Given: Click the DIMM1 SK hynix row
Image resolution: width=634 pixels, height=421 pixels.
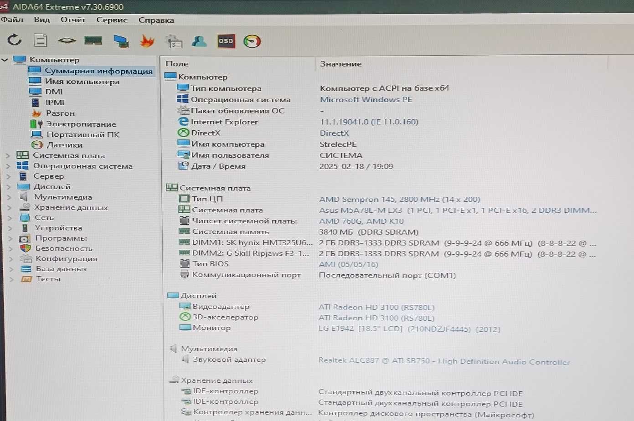Looking at the screenshot, I should click(387, 242).
